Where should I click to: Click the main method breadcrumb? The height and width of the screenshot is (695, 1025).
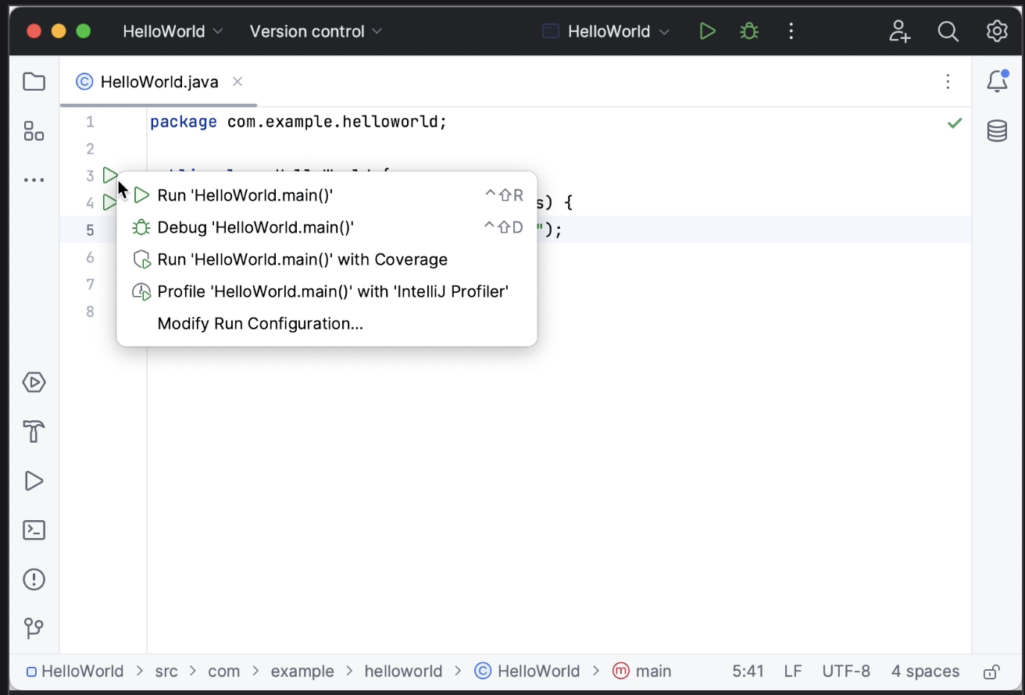[642, 672]
